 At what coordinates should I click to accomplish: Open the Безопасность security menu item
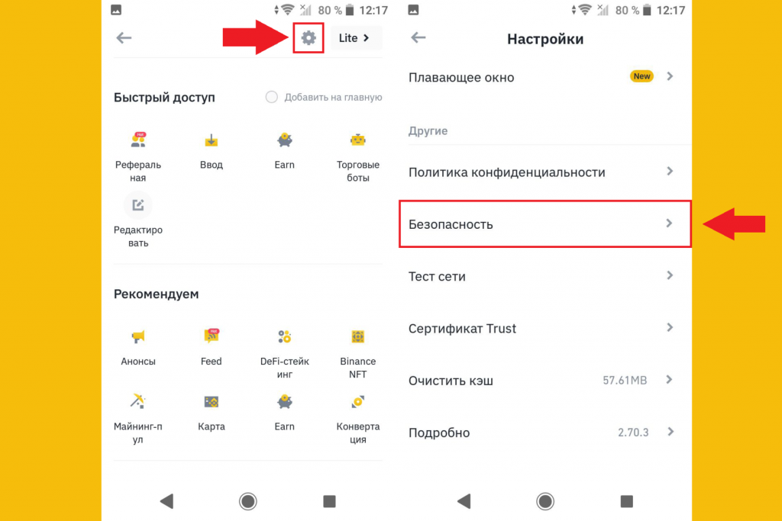[x=545, y=224]
